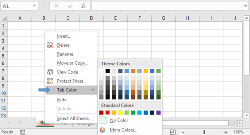This screenshot has width=250, height=135.
Task: Pick the purple standard color swatch
Action: click(x=158, y=113)
